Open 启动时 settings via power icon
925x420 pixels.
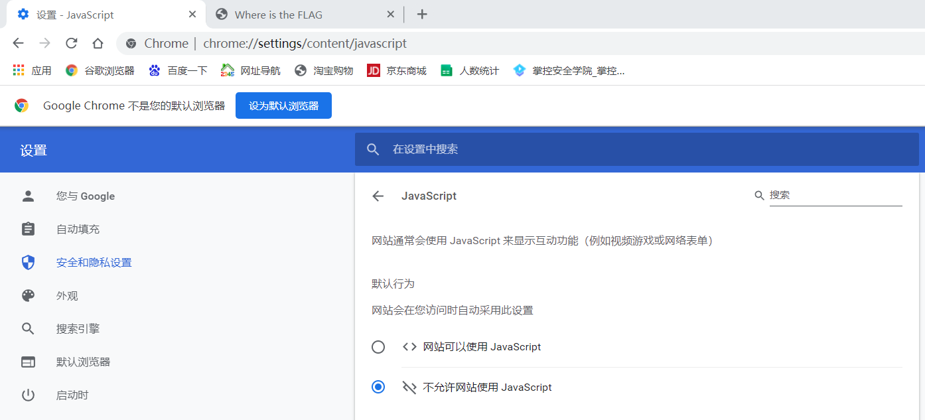click(28, 395)
